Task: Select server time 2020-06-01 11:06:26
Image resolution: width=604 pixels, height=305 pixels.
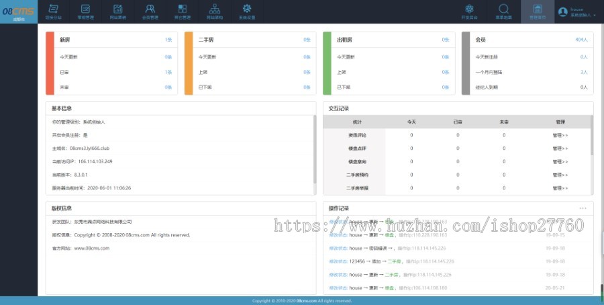Action: point(109,188)
